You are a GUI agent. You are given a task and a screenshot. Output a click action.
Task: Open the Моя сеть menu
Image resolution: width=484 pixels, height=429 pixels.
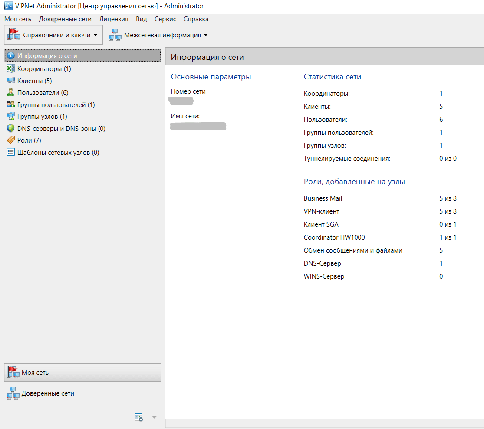[x=18, y=19]
